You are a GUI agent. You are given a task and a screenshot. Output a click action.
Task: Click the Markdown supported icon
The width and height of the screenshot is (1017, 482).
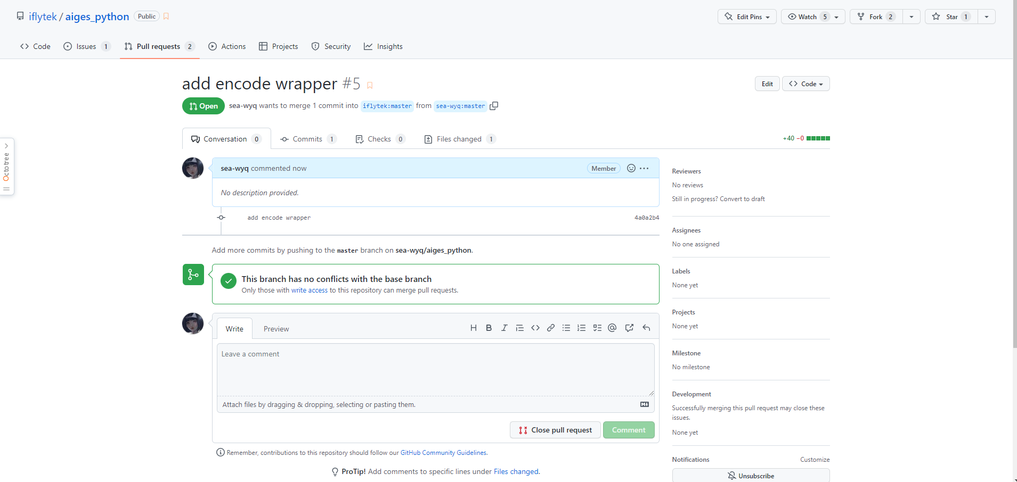645,404
